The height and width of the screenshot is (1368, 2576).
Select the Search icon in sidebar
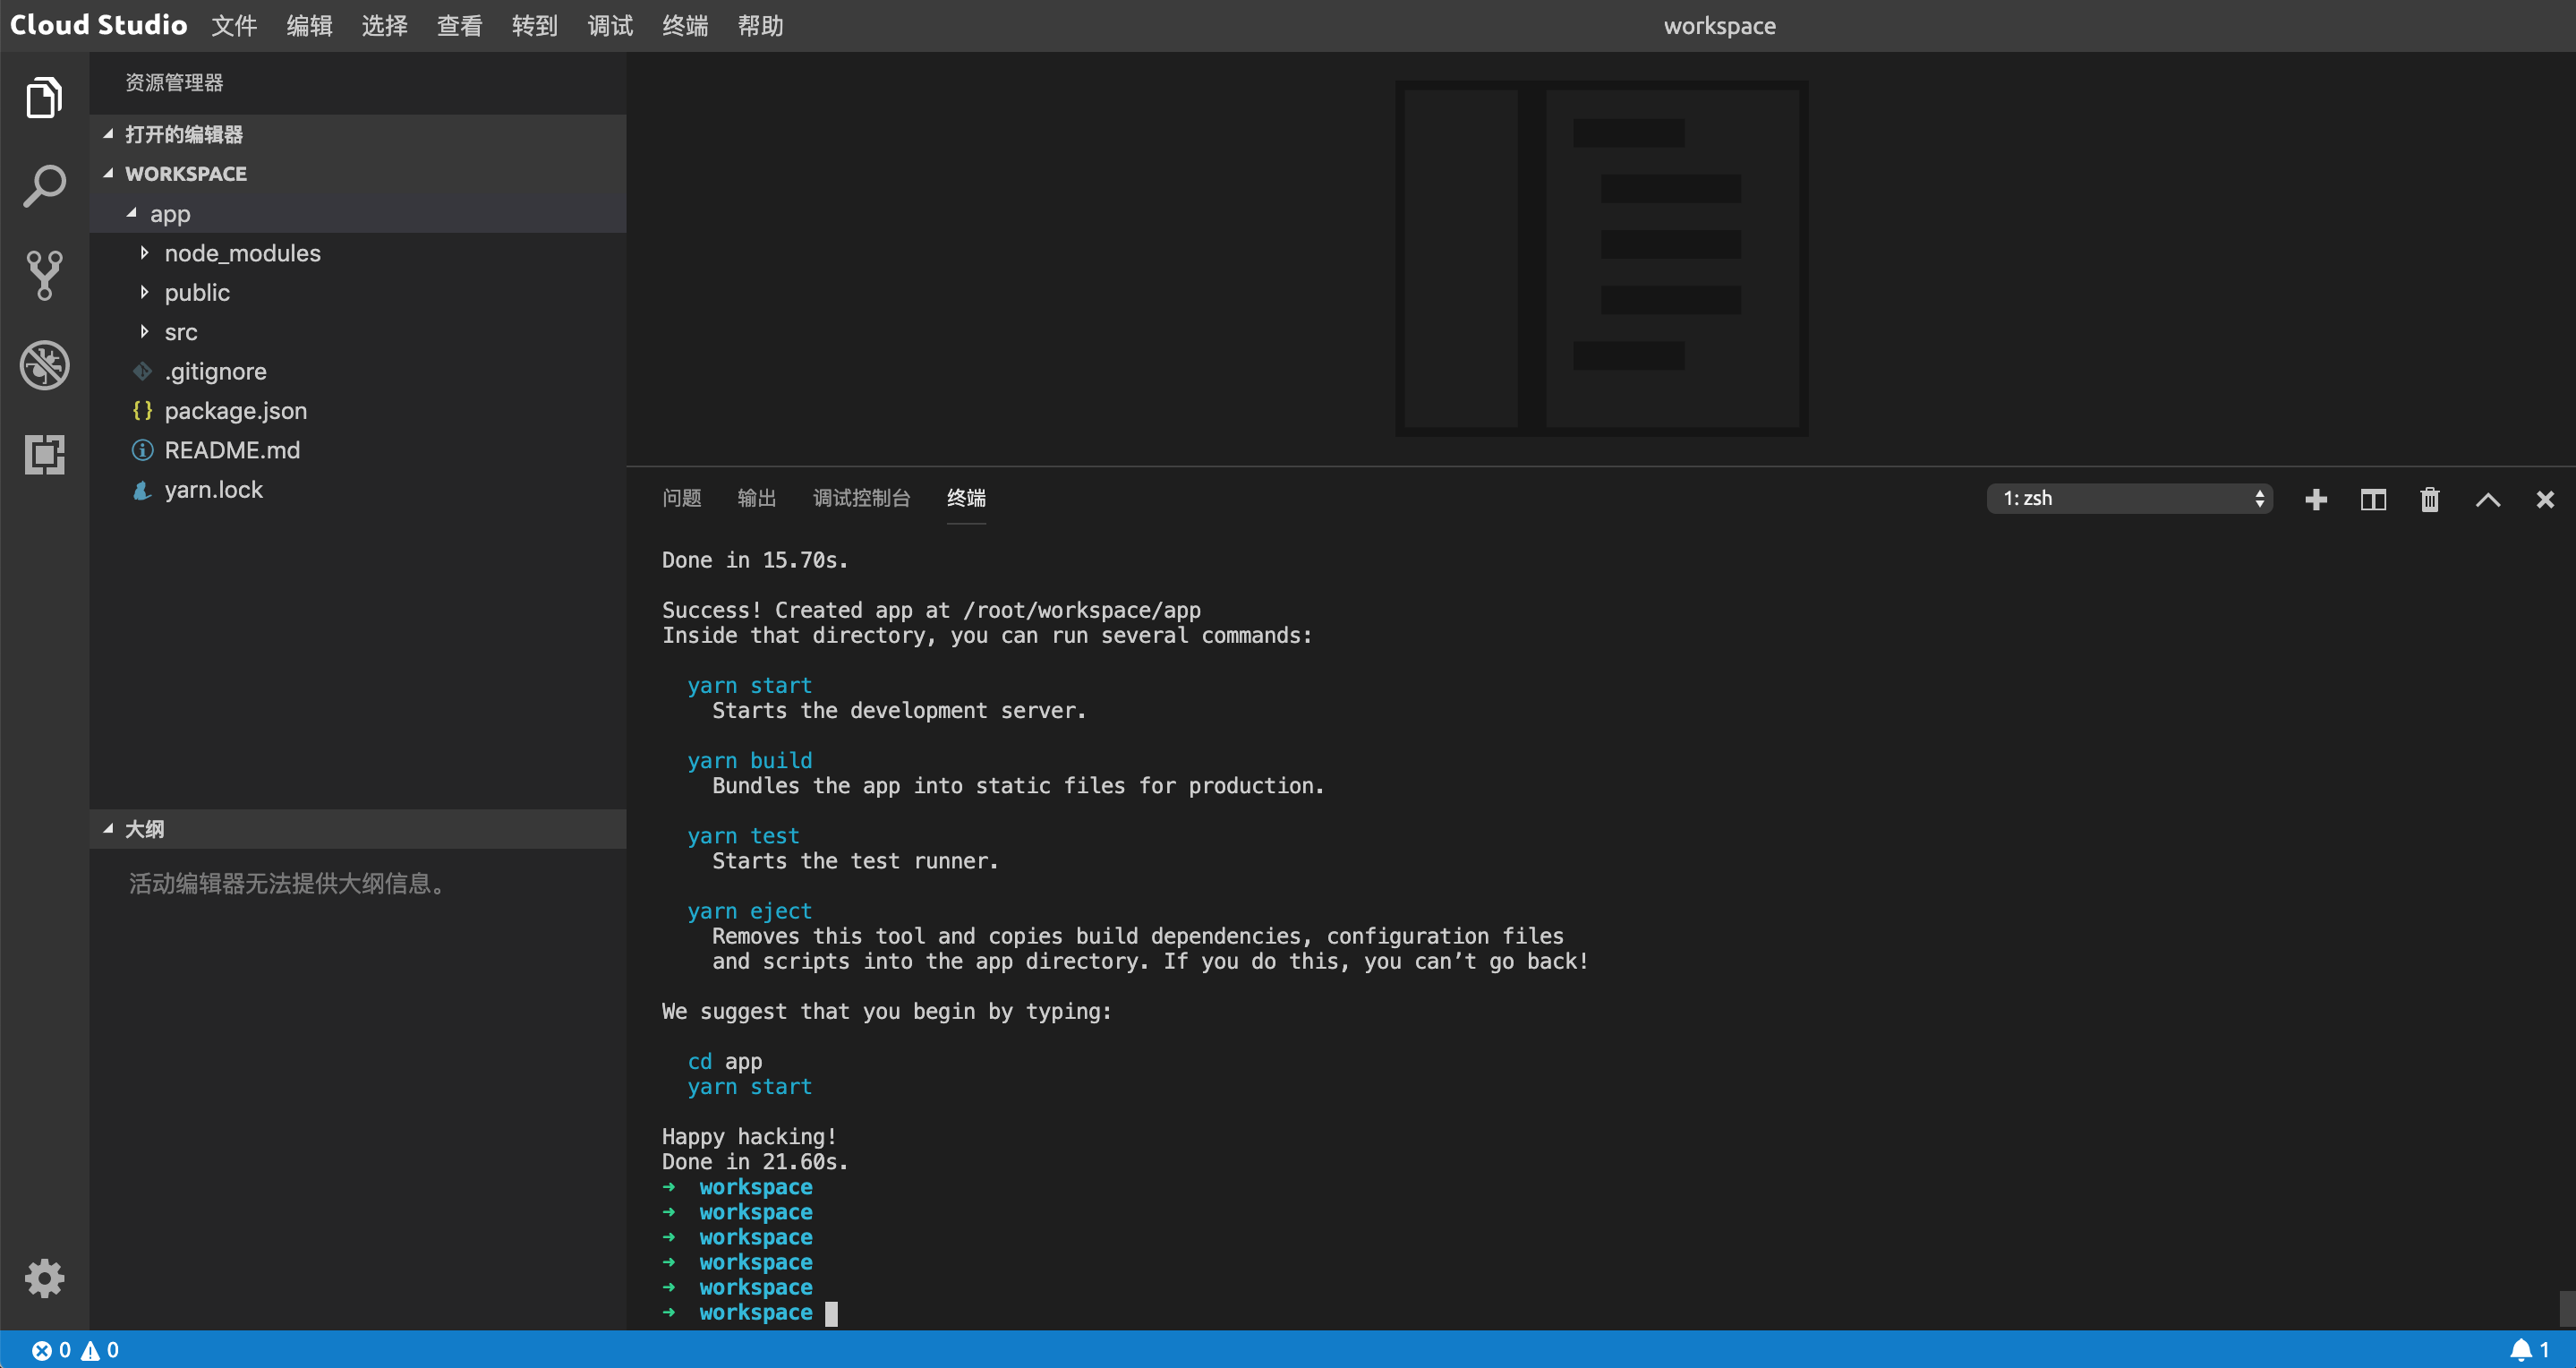click(x=44, y=185)
